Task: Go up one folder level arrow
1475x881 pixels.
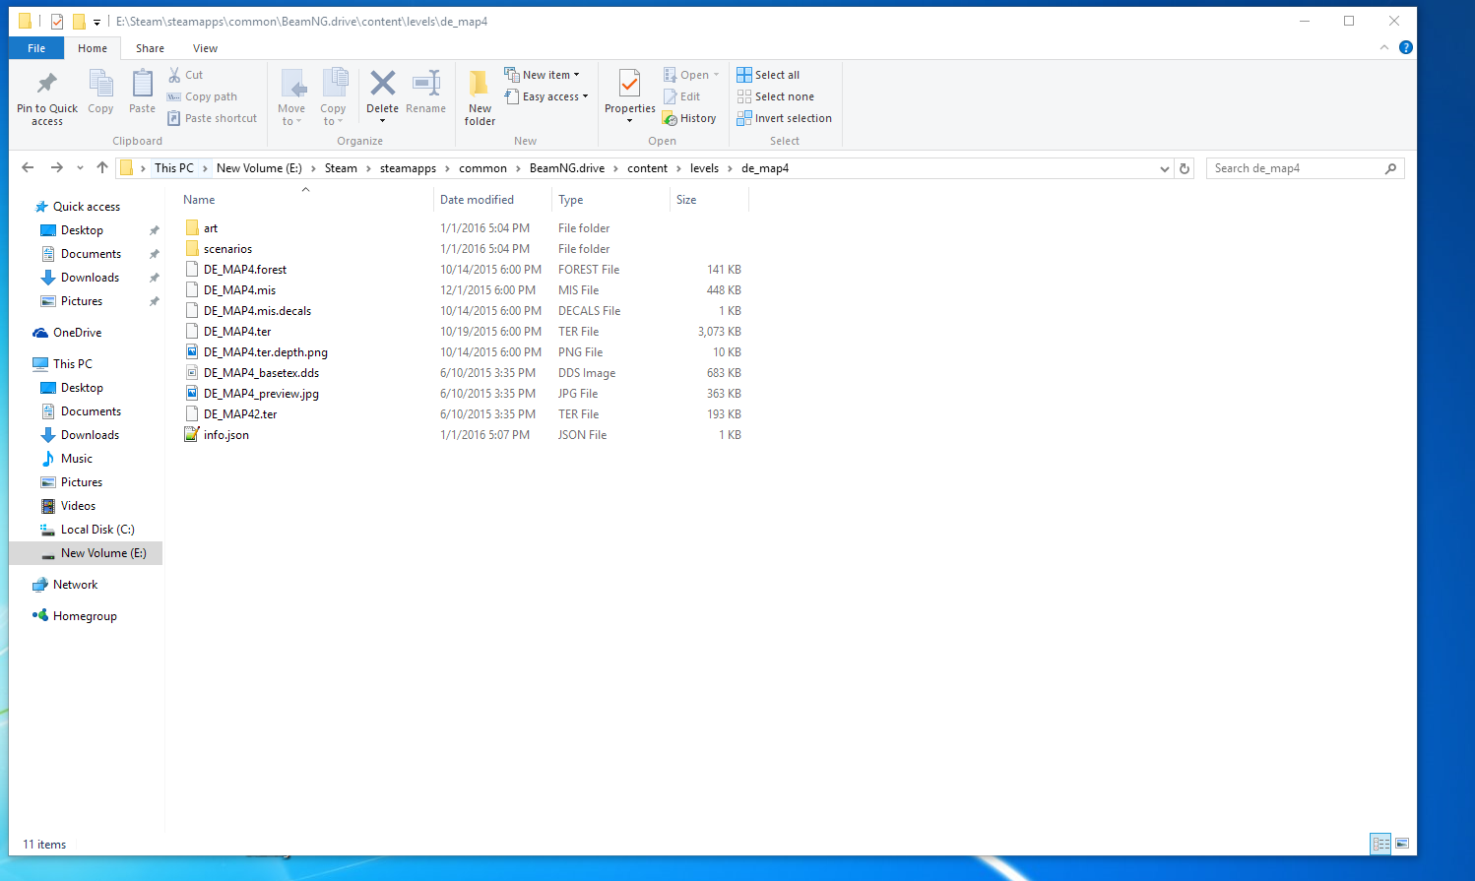Action: point(102,168)
